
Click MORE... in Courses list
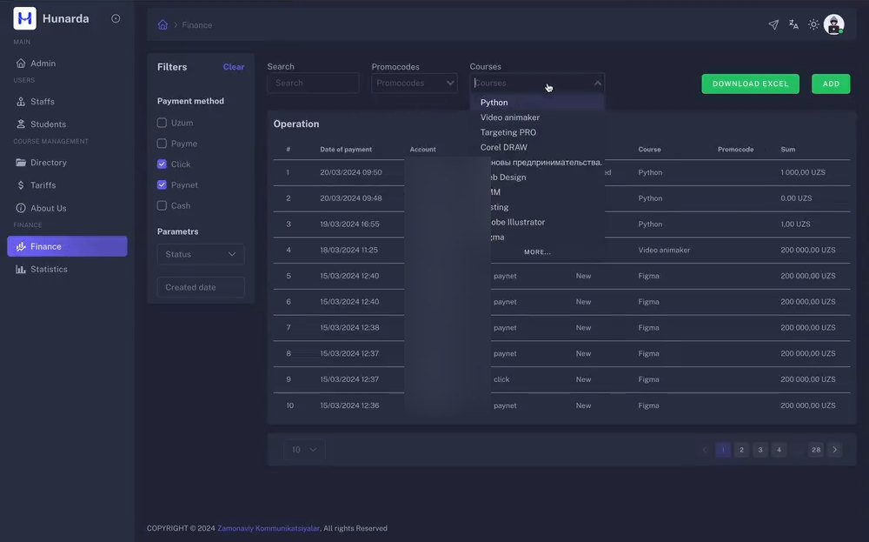[x=537, y=252]
